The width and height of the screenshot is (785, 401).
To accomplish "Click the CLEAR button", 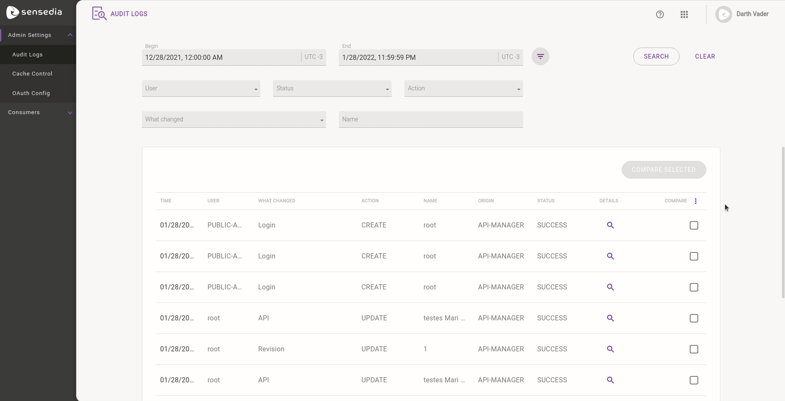I will coord(705,56).
